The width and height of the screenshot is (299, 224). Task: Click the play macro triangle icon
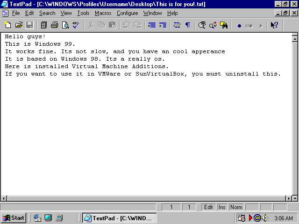(261, 26)
